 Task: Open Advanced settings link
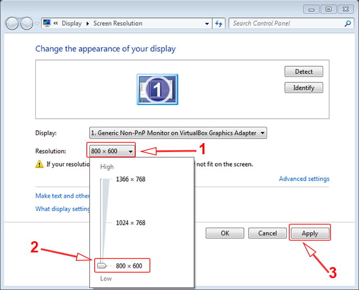304,178
